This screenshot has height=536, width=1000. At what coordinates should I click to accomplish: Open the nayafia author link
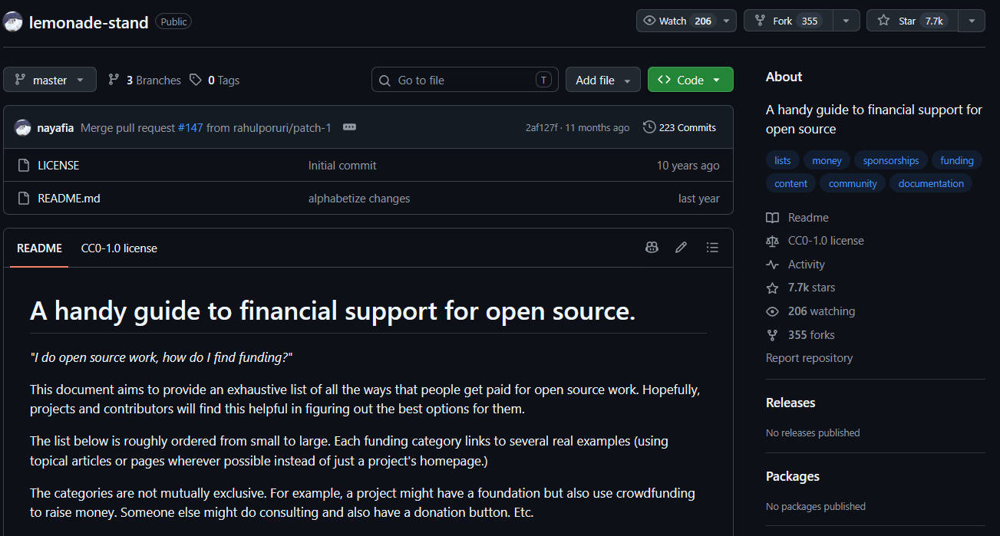(55, 127)
